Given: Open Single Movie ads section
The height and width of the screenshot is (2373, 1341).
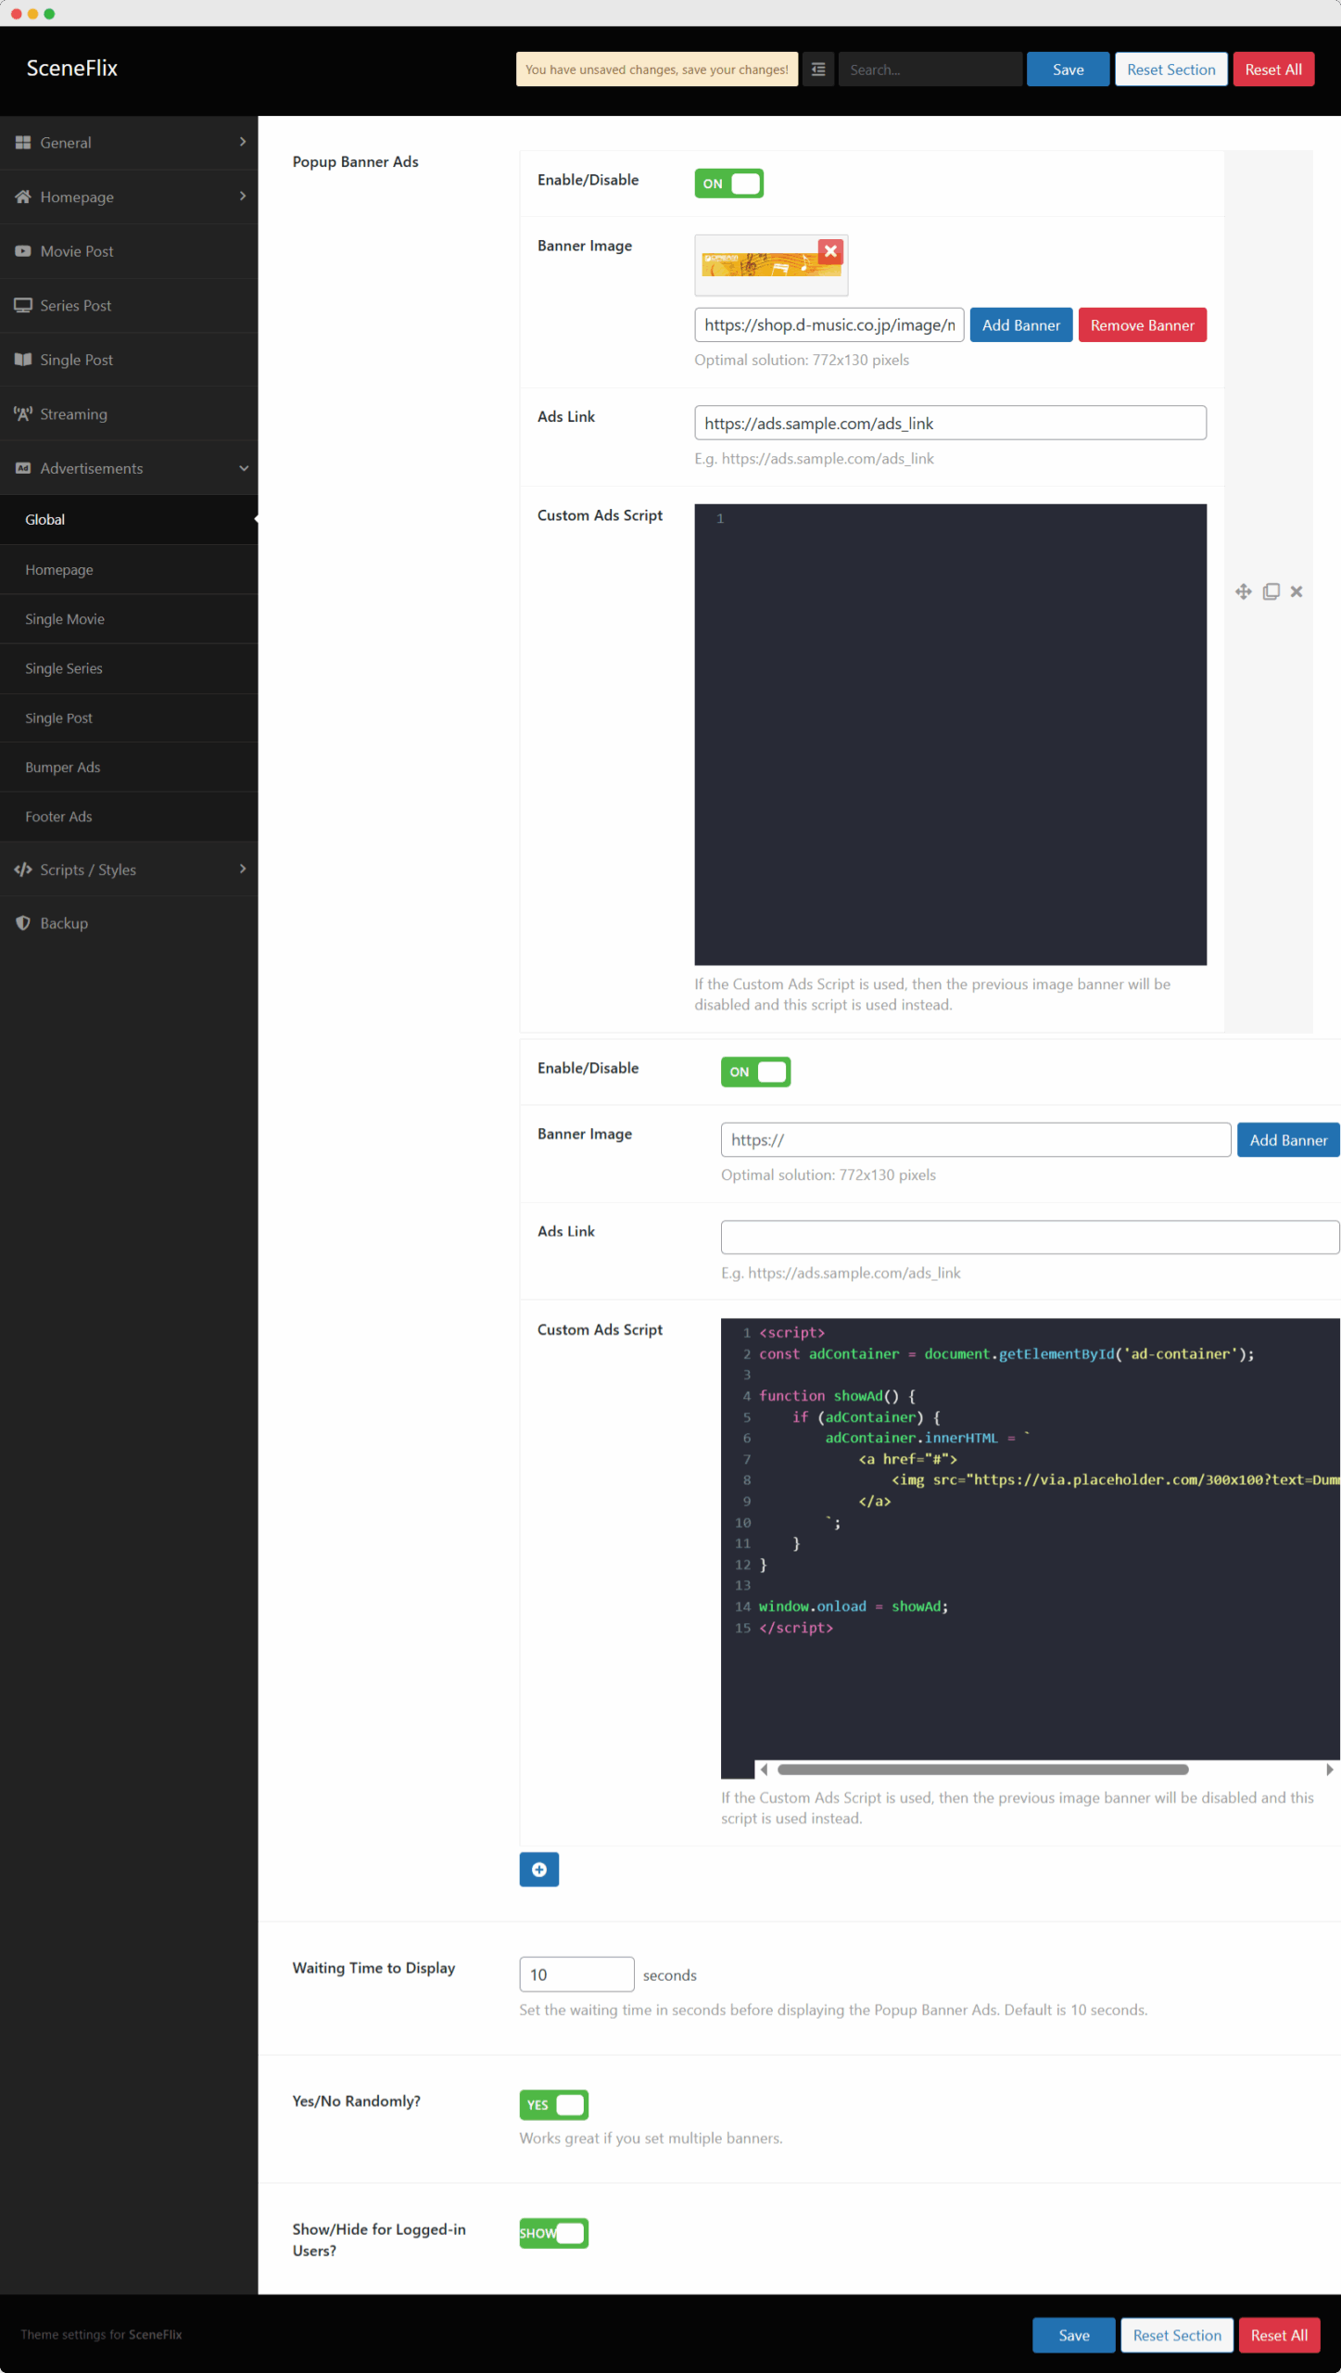Looking at the screenshot, I should point(129,619).
